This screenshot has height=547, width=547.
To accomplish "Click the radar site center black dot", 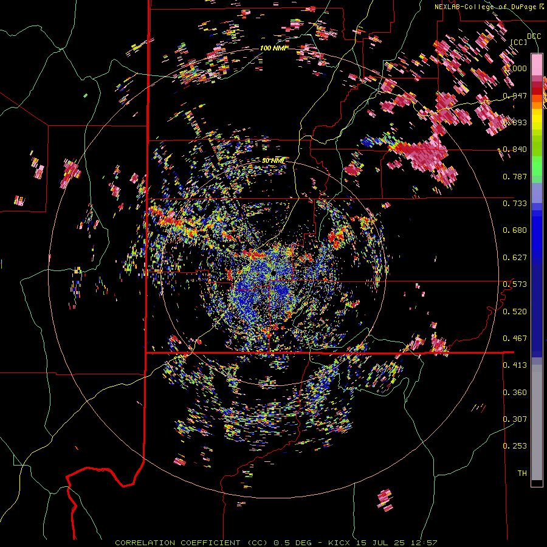I will pos(273,273).
